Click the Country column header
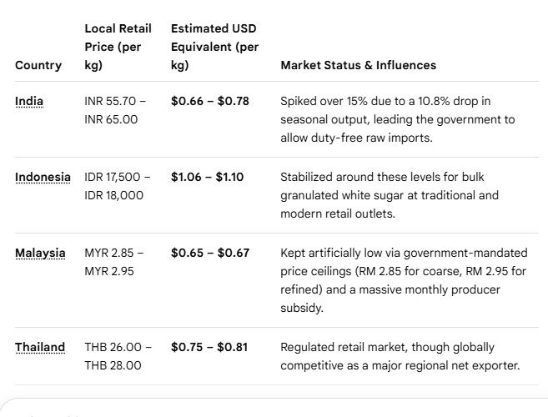This screenshot has height=417, width=548. (x=38, y=65)
